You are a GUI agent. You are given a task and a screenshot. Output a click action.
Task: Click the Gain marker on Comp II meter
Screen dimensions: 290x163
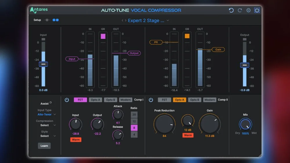pyautogui.click(x=218, y=50)
